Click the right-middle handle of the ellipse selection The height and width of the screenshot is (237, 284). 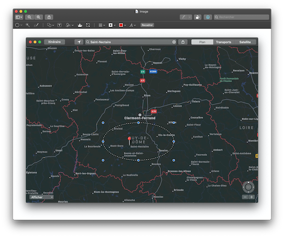(174, 141)
